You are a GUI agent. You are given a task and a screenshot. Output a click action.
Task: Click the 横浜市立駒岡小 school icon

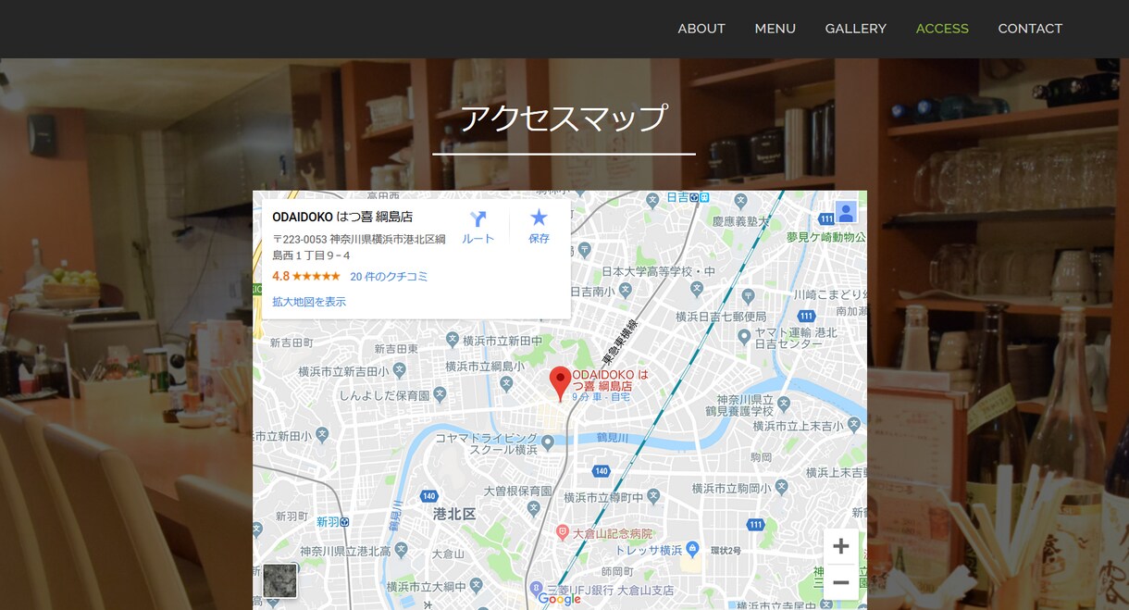coord(781,487)
